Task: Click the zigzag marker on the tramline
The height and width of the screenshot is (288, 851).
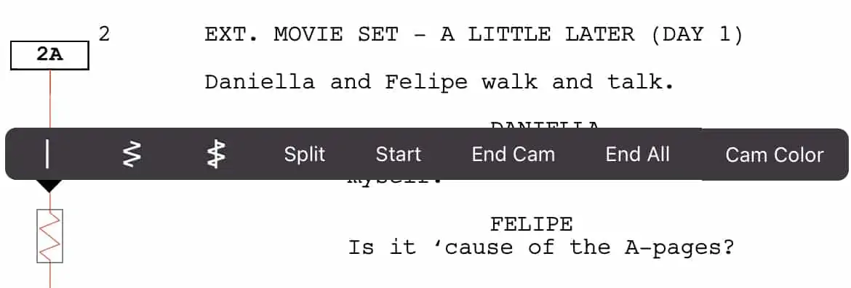Action: pyautogui.click(x=50, y=236)
